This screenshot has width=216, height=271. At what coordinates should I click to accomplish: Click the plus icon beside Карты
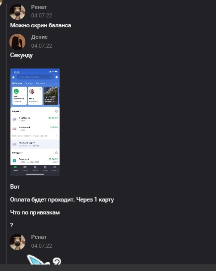click(56, 112)
